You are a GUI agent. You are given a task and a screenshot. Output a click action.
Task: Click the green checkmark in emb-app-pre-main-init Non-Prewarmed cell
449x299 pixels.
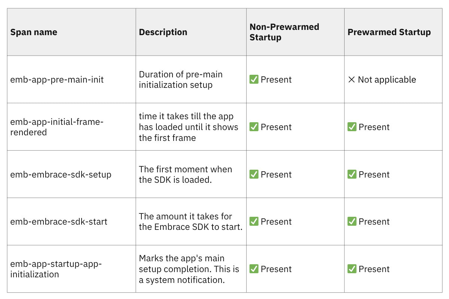pyautogui.click(x=254, y=80)
